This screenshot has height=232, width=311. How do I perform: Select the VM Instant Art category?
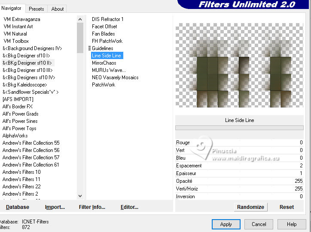coord(18,27)
